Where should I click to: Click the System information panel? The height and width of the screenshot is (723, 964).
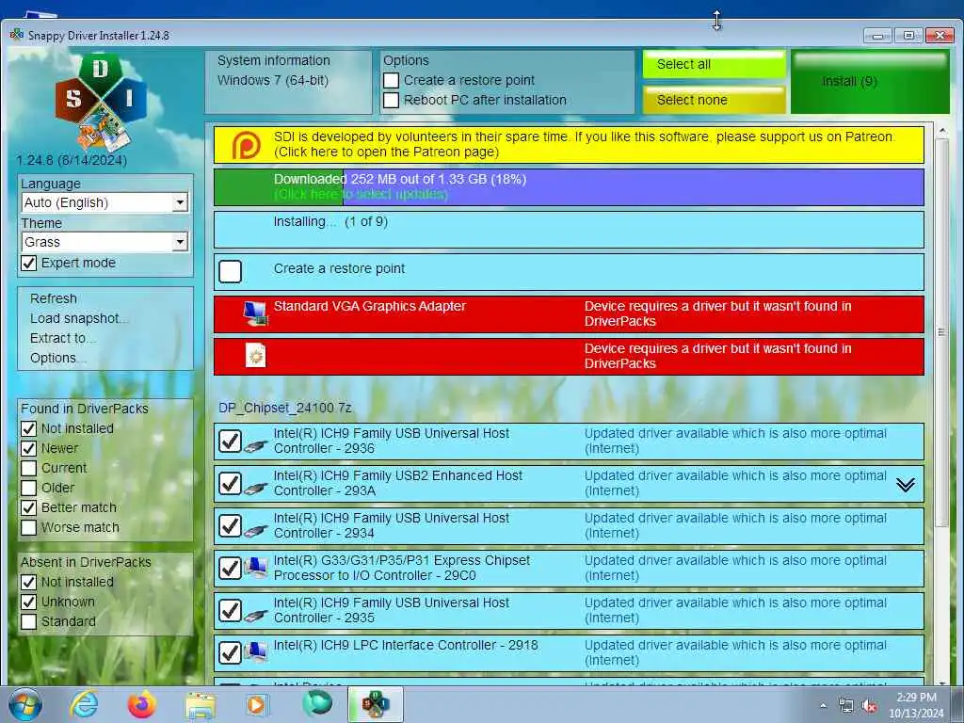288,82
